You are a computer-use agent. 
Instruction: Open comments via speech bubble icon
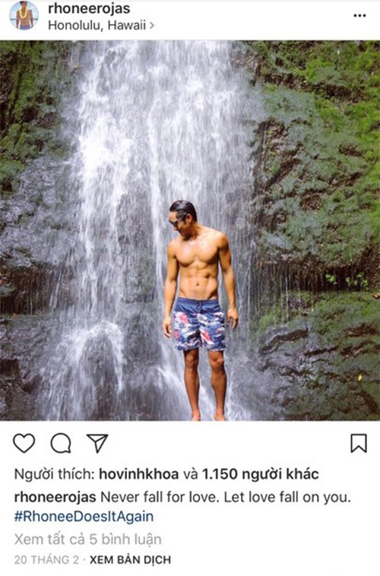[61, 443]
